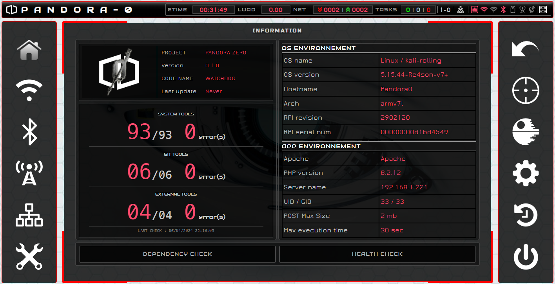The width and height of the screenshot is (555, 284).
Task: Run the Health Check
Action: (377, 254)
